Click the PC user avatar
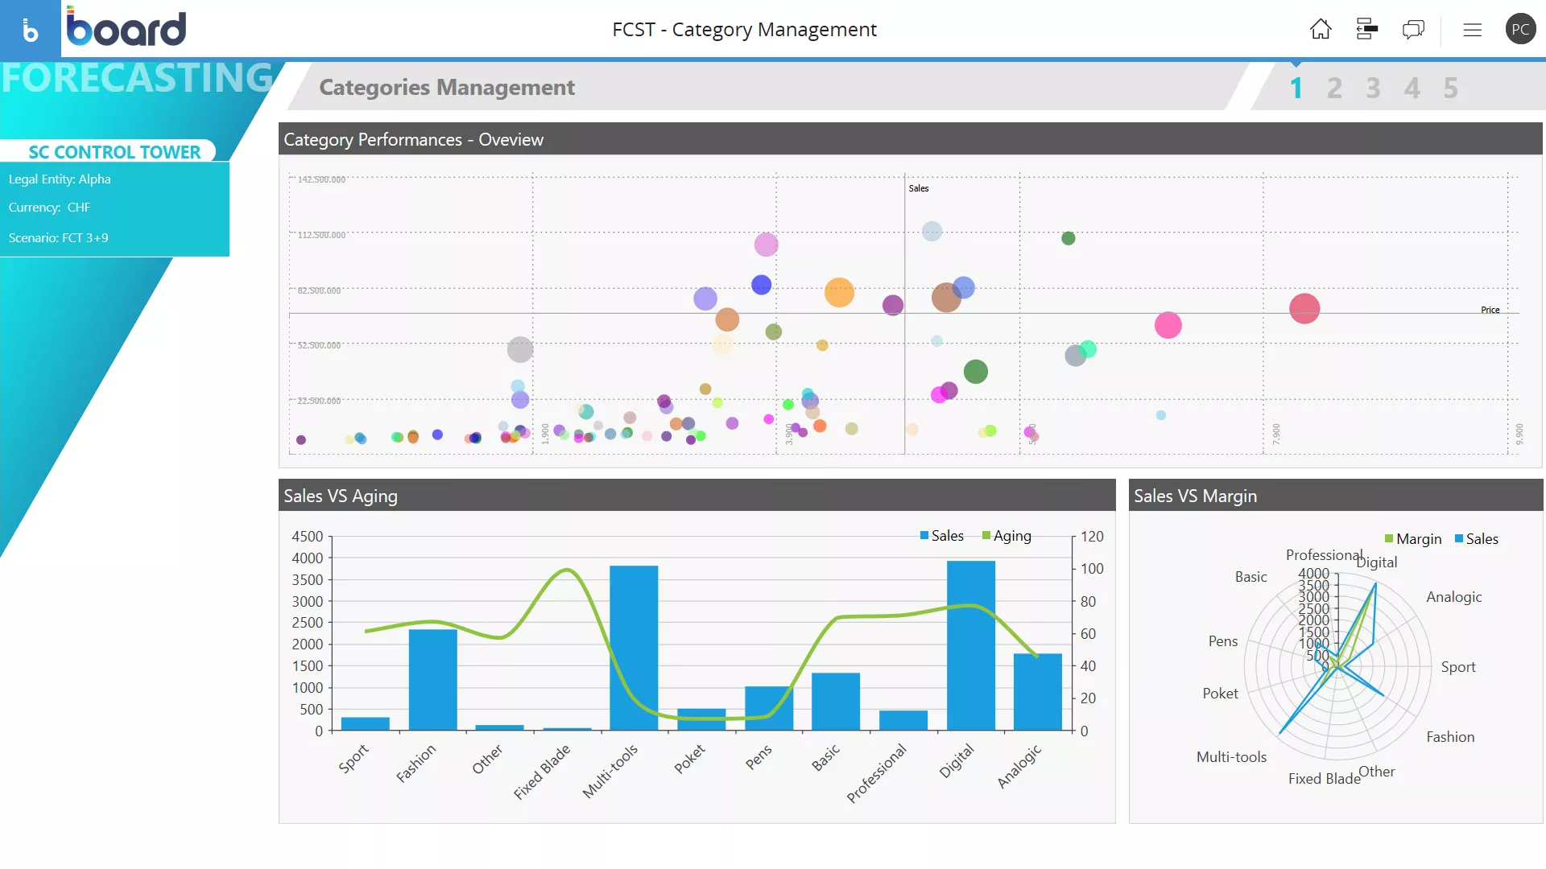This screenshot has width=1546, height=869. [1519, 30]
